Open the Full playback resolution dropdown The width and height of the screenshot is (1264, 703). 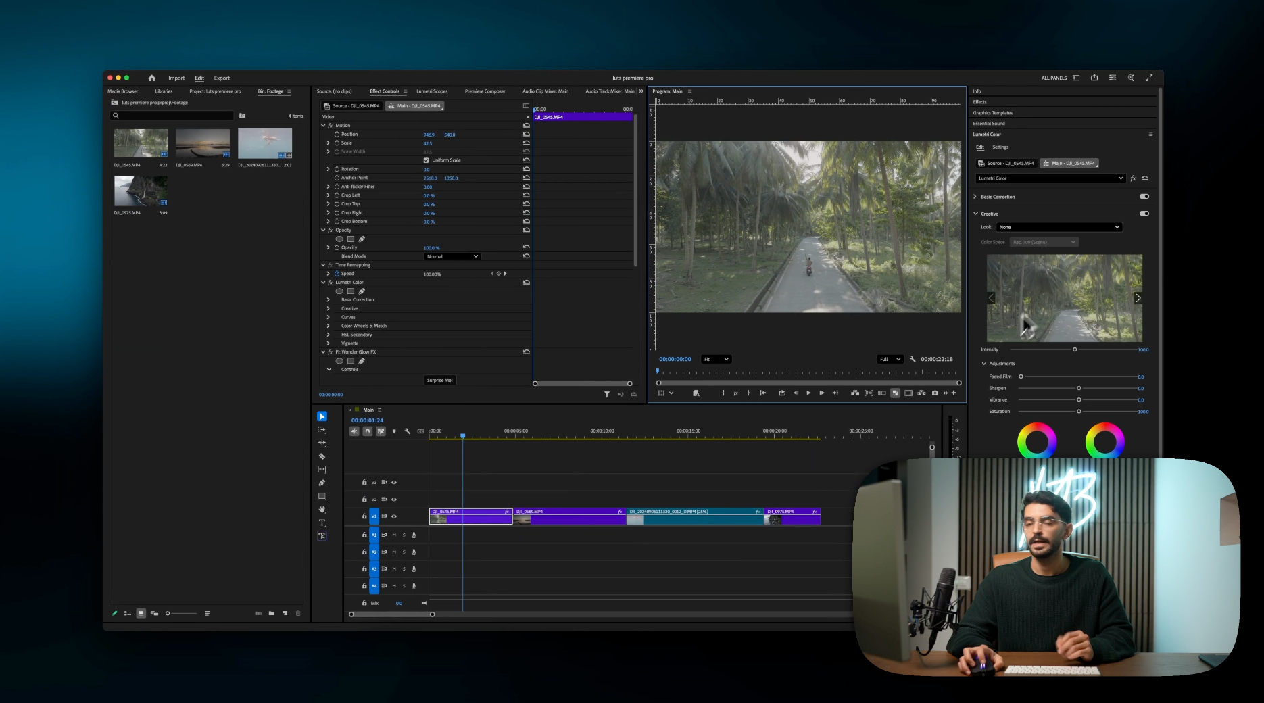[890, 359]
